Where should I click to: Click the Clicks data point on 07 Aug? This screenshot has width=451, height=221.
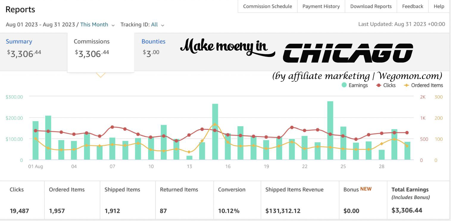pos(112,127)
